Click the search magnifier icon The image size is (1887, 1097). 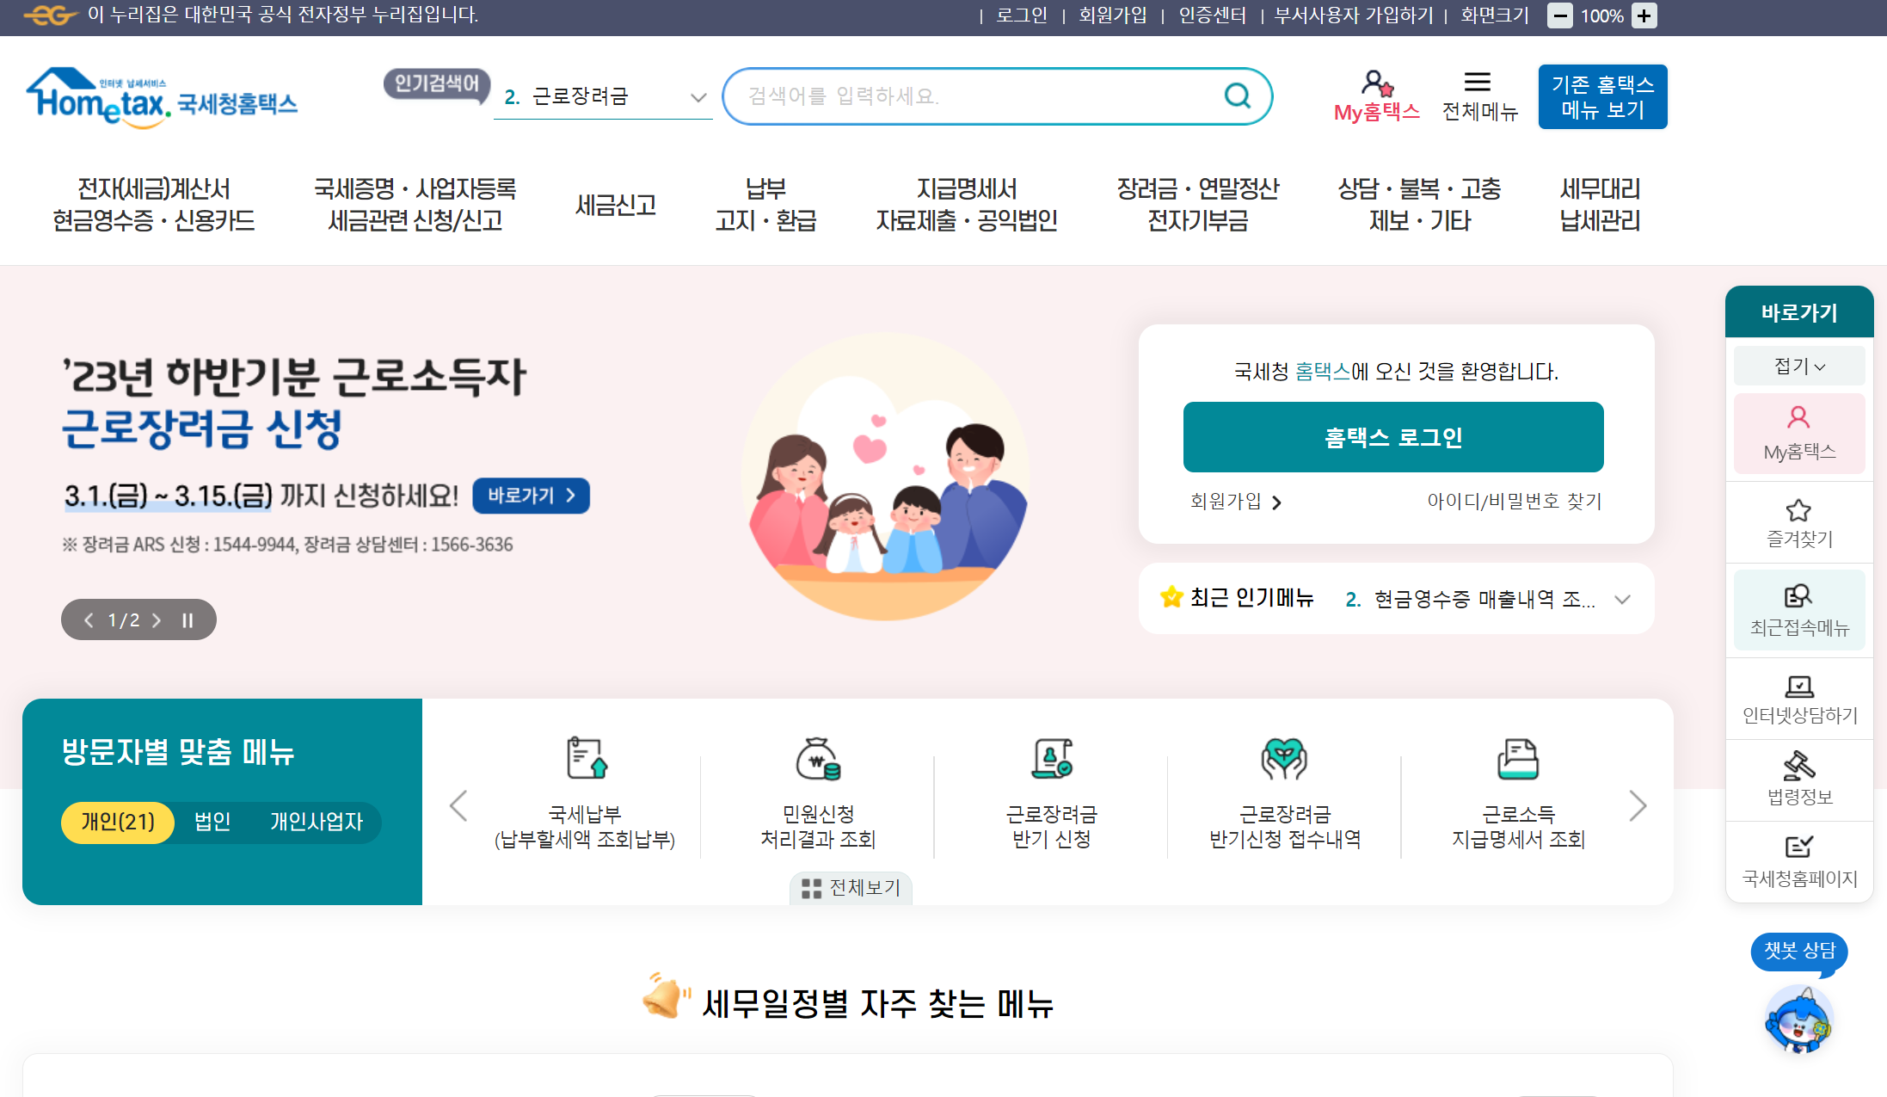1237,96
